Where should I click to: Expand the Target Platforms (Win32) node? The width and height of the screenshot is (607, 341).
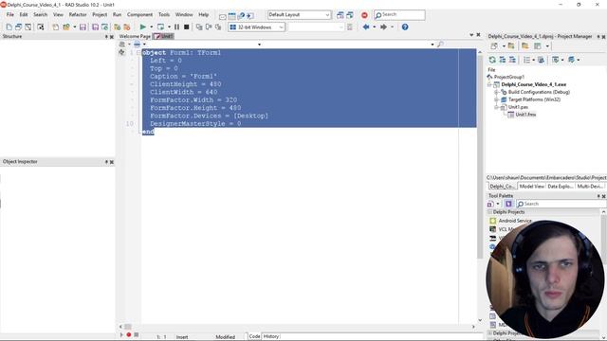point(497,99)
